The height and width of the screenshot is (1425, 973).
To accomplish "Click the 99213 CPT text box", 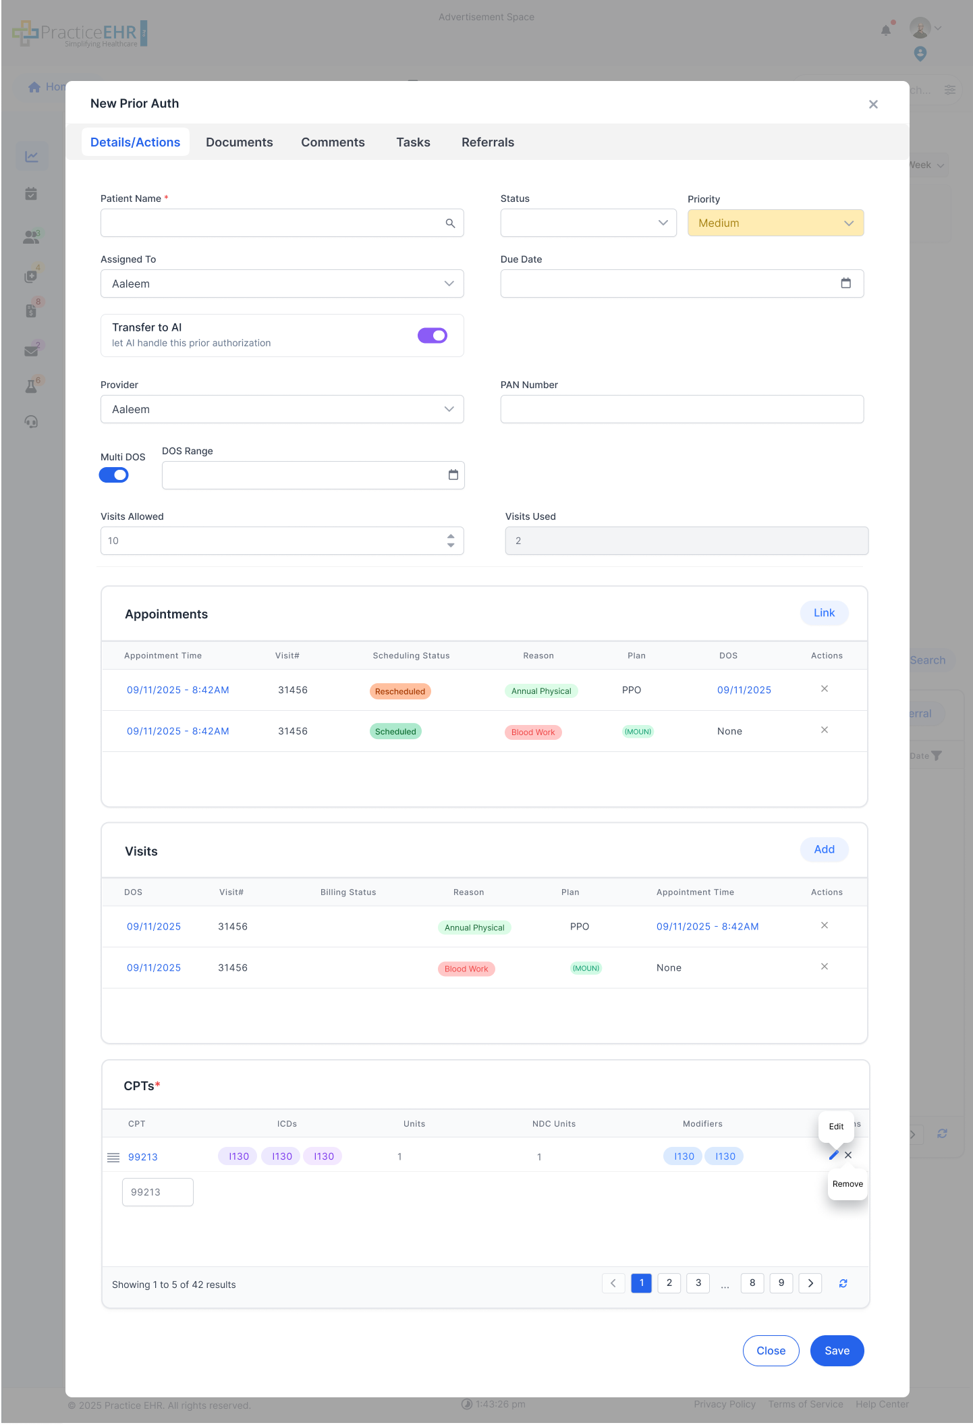I will (x=158, y=1192).
